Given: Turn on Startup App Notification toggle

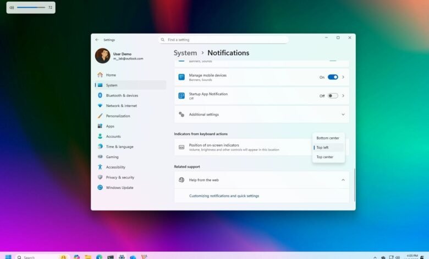Looking at the screenshot, I should pos(333,96).
